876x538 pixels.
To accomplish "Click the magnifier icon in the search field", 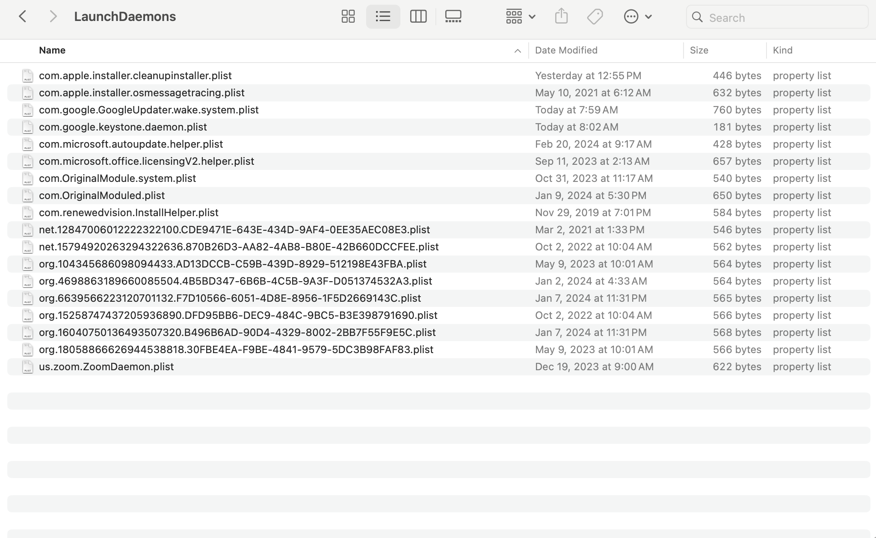I will (698, 17).
